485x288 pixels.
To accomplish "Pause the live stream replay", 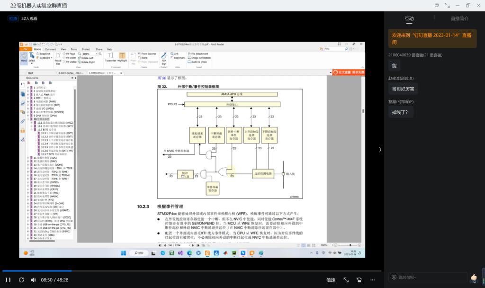I will 8,280.
